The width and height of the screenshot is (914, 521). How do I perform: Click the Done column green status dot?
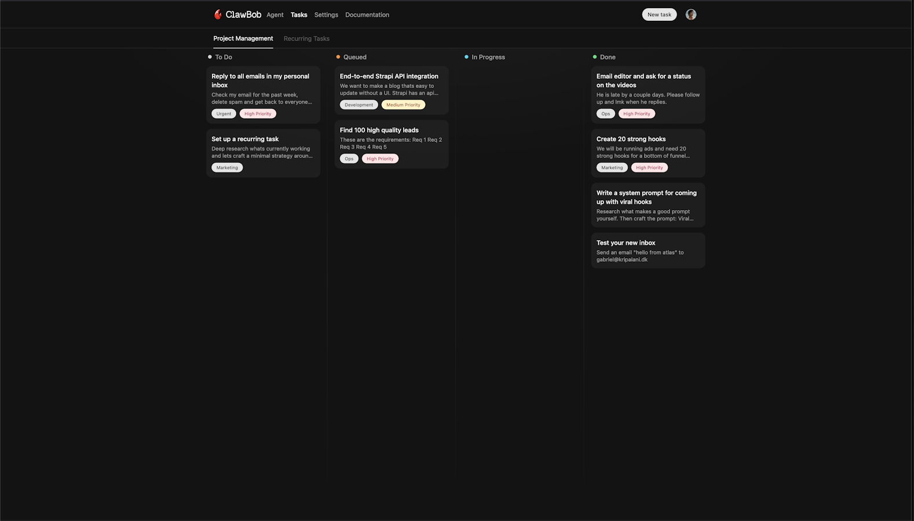click(594, 57)
